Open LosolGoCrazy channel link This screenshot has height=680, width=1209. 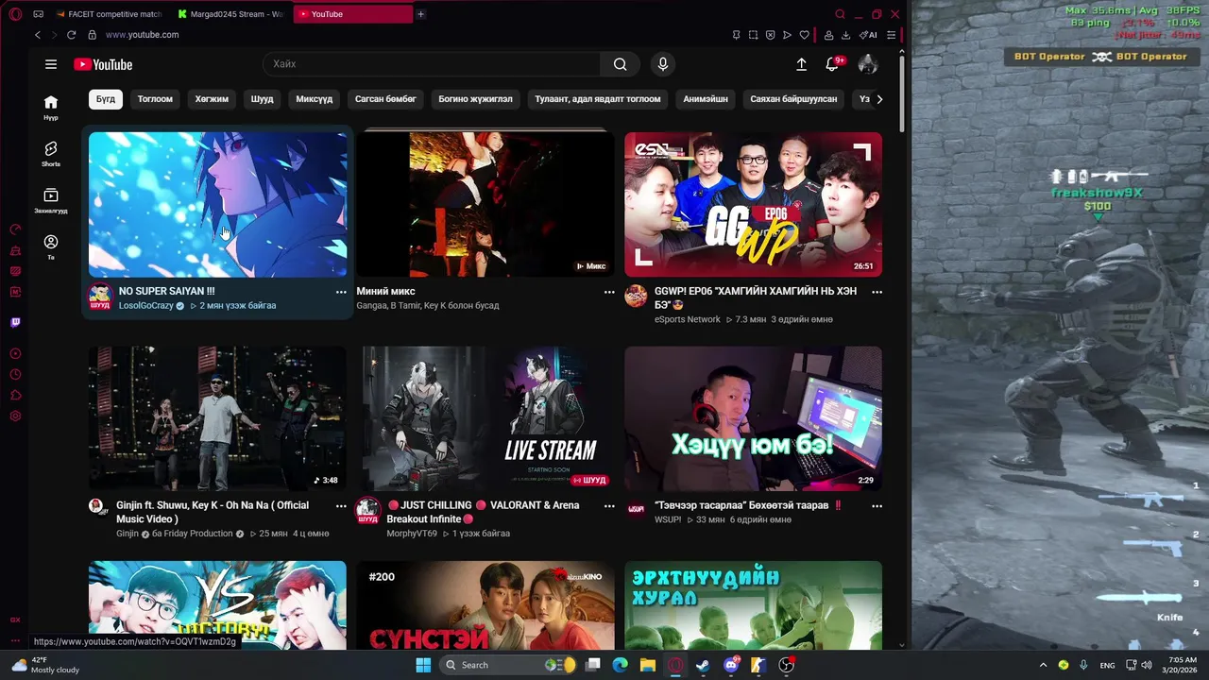click(x=146, y=306)
